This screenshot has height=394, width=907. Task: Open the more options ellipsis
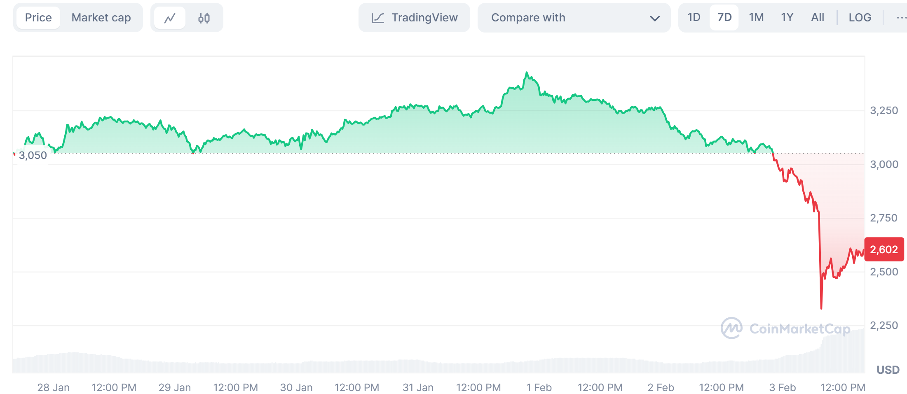pyautogui.click(x=901, y=18)
